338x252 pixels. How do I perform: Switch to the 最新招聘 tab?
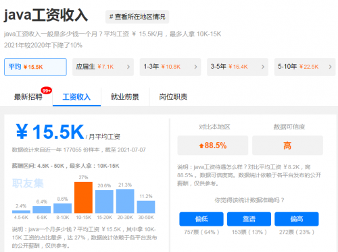(28, 97)
